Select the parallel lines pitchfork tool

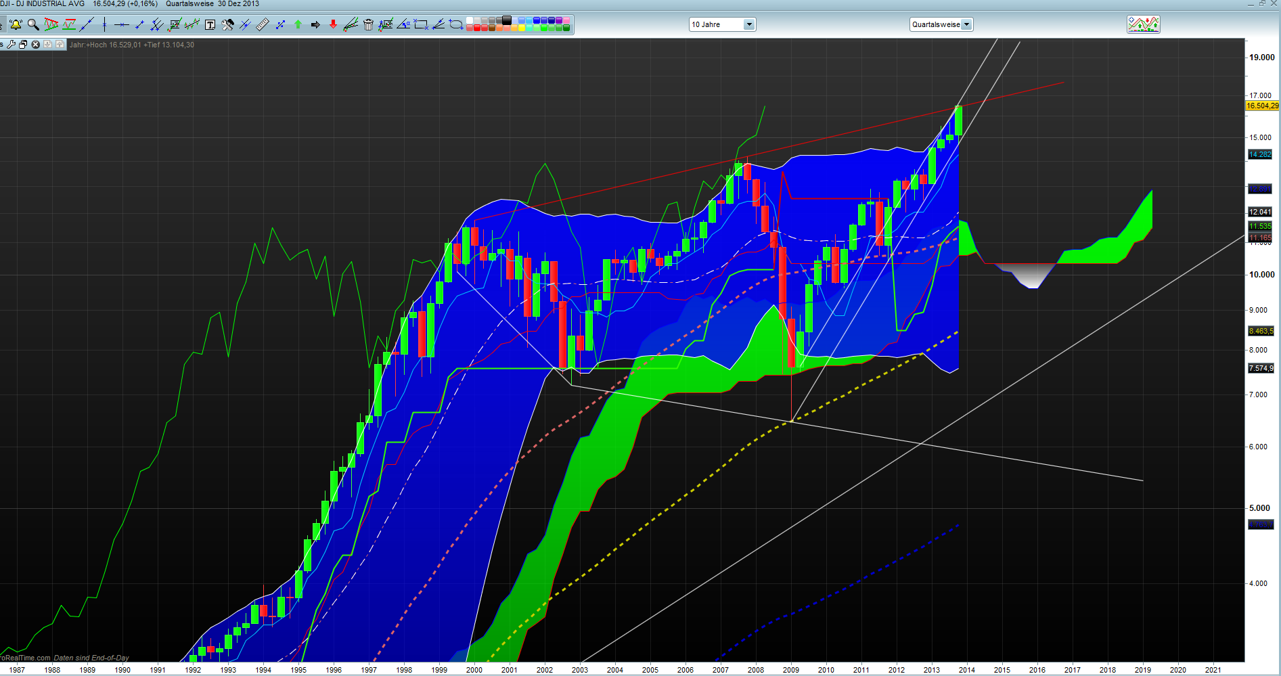pos(157,25)
